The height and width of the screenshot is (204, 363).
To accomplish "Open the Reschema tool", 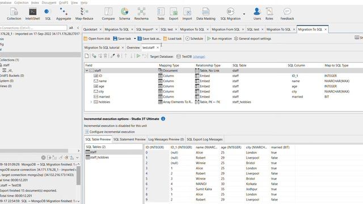I will [x=141, y=14].
